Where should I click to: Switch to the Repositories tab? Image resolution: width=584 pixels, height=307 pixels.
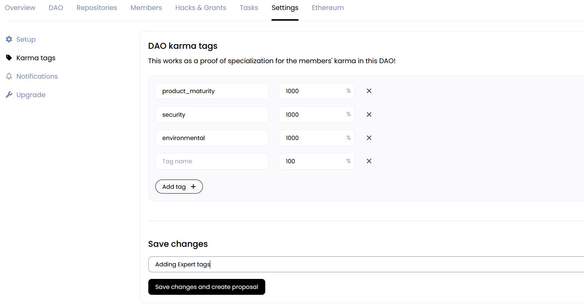97,8
